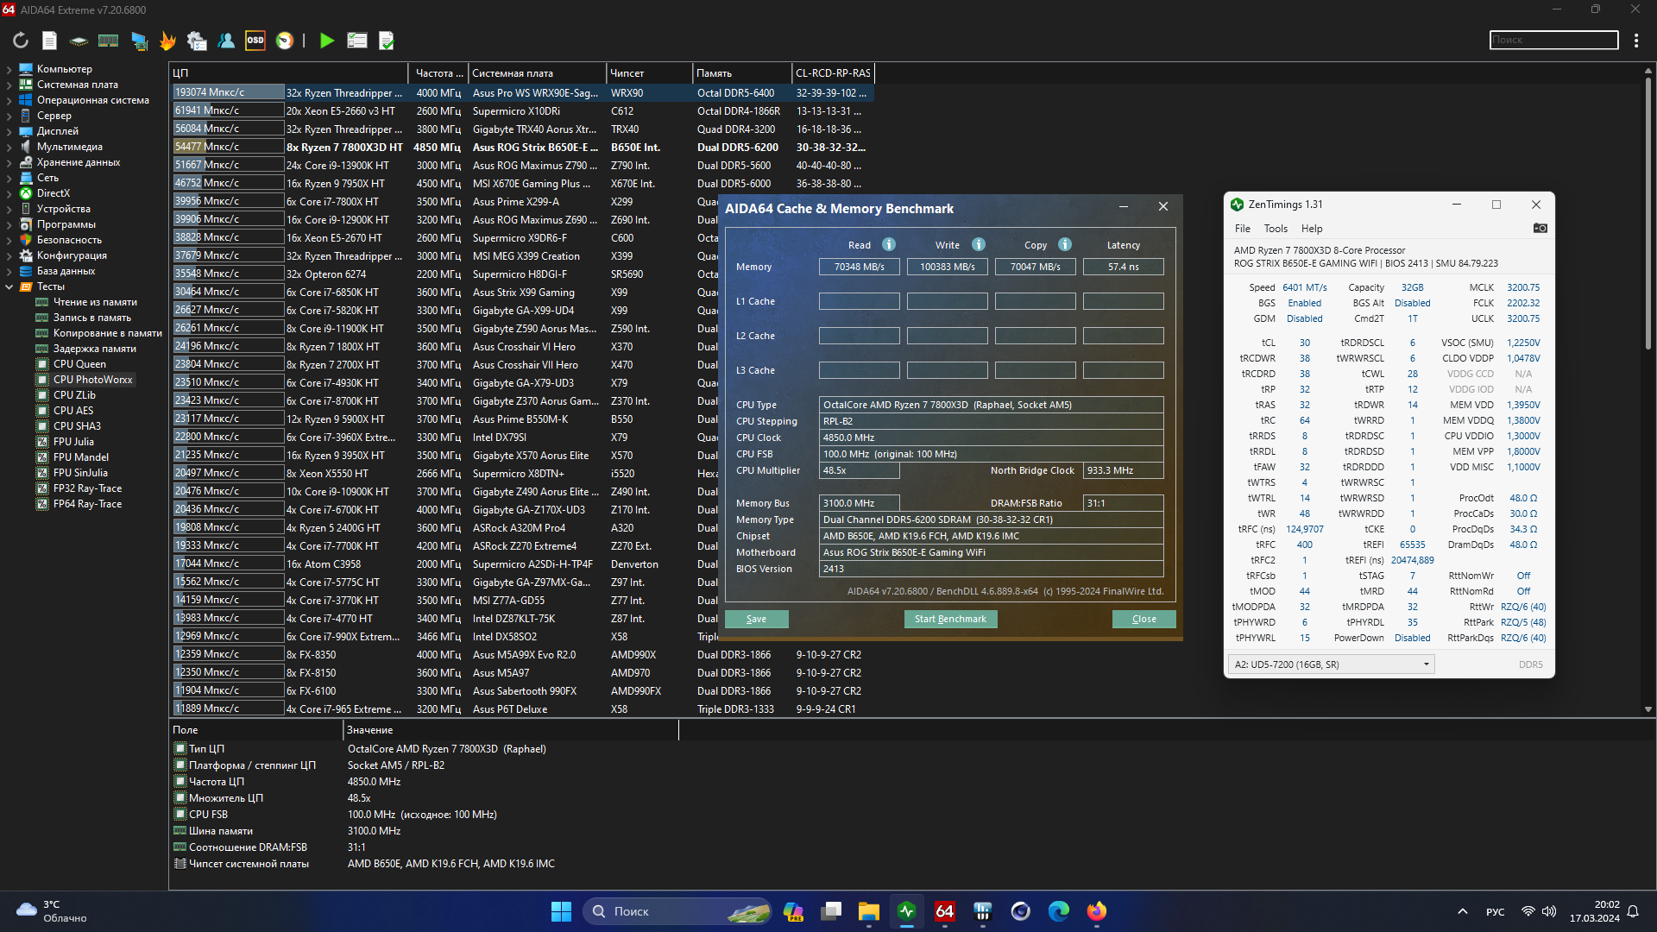Click the ZenTimings screenshot camera icon
1657x932 pixels.
coord(1540,229)
